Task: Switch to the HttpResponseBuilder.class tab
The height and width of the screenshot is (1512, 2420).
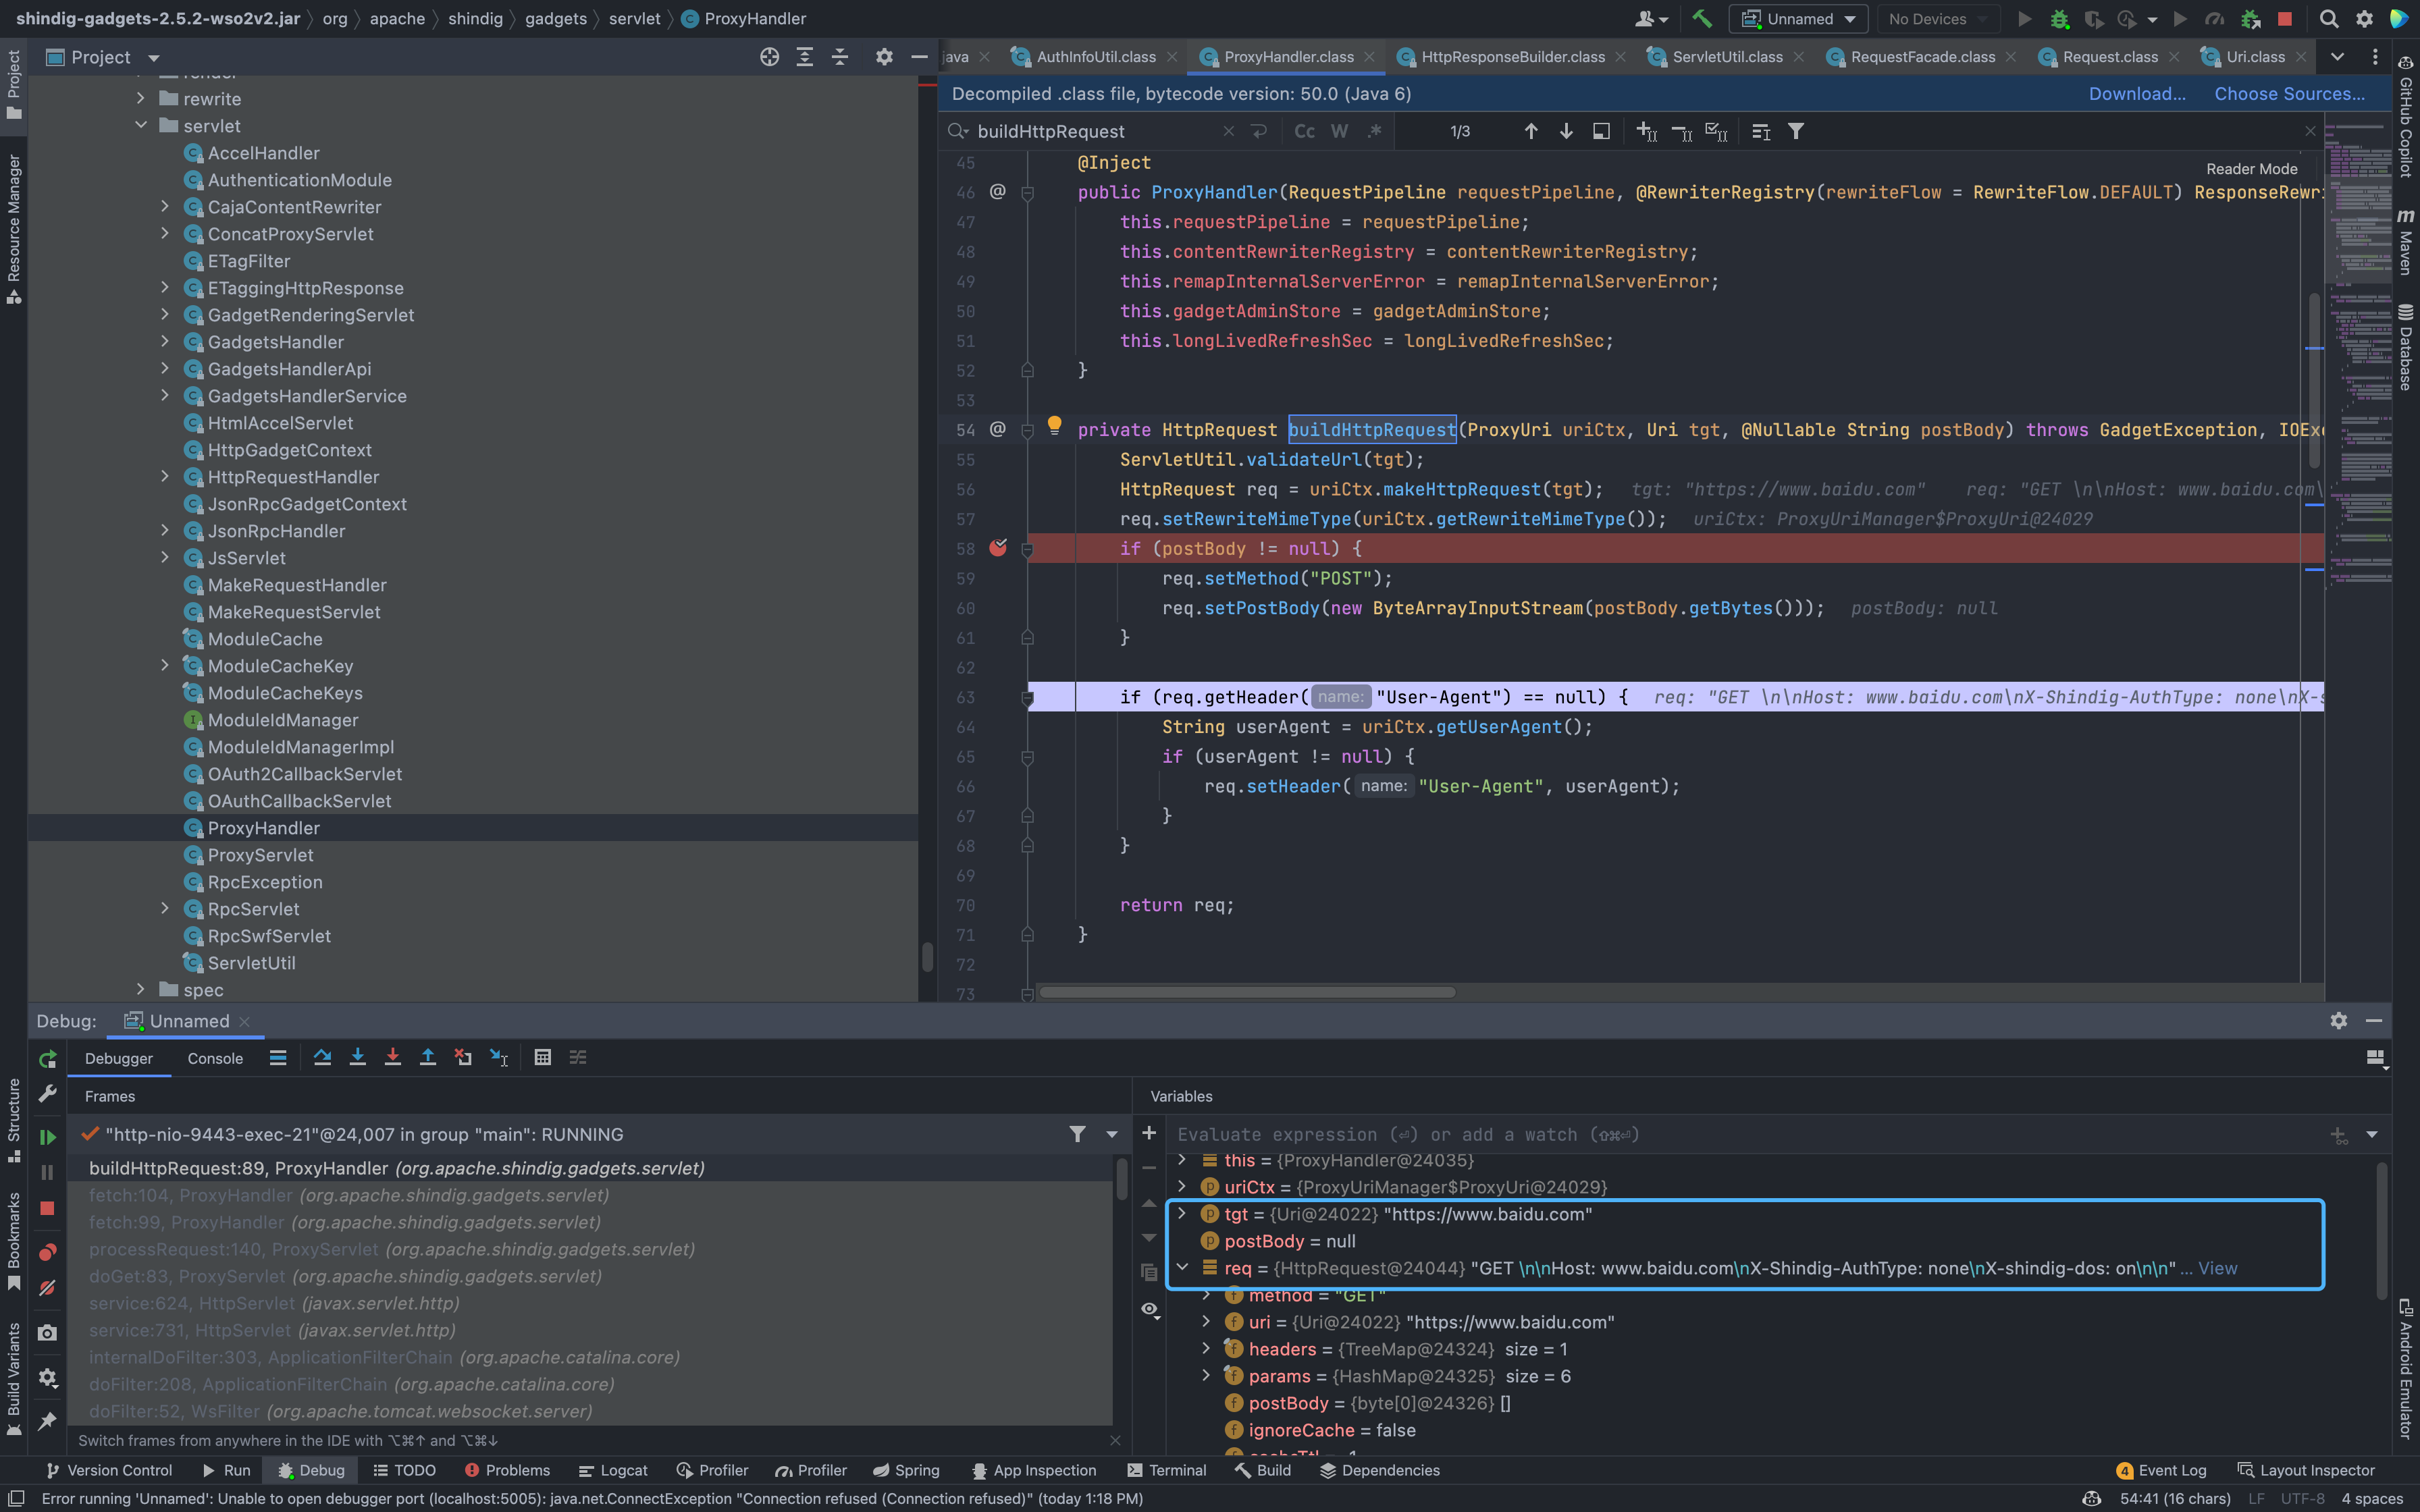Action: pyautogui.click(x=1512, y=57)
